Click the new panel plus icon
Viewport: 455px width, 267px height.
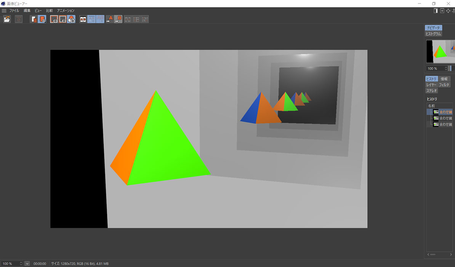pos(442,11)
